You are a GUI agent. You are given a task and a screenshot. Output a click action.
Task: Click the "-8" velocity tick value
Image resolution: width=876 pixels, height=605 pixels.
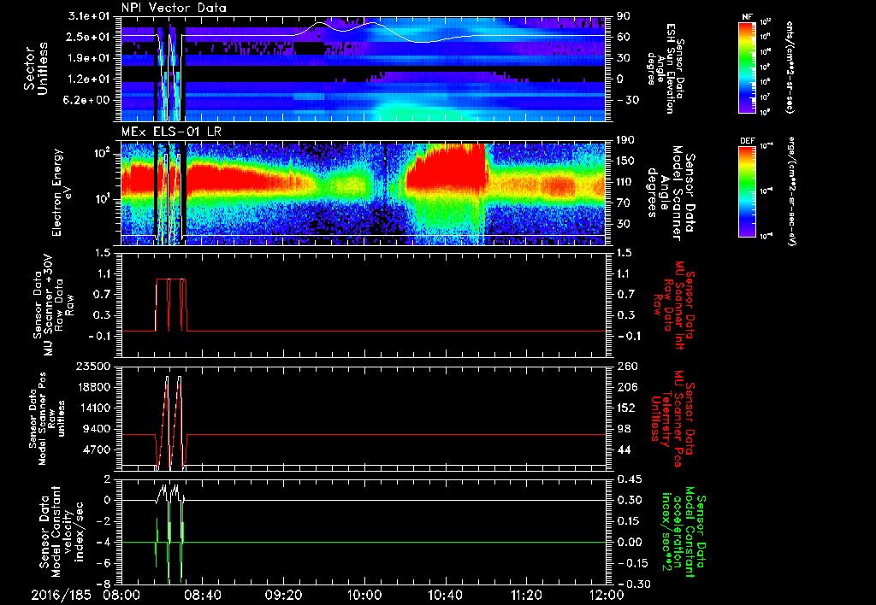point(104,584)
